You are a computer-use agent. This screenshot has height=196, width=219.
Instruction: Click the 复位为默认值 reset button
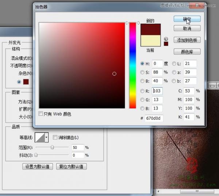pyautogui.click(x=71, y=166)
